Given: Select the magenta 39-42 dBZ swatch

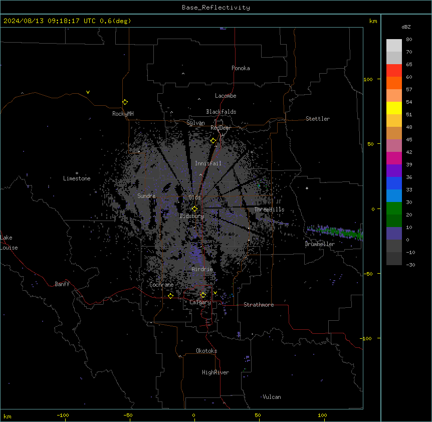Looking at the screenshot, I should [x=394, y=158].
